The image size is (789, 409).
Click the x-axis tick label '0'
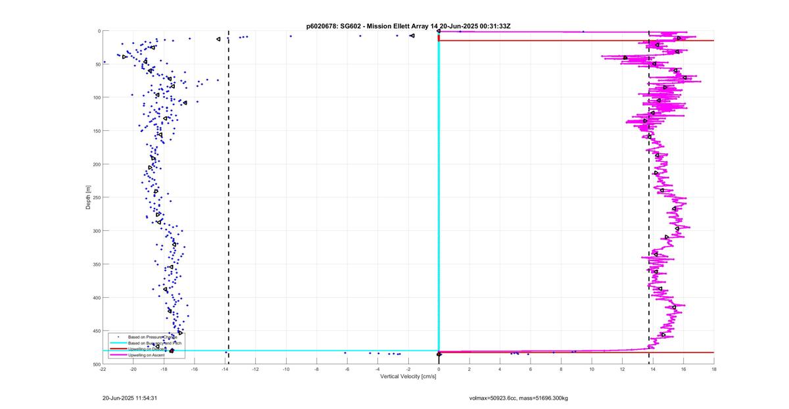439,370
